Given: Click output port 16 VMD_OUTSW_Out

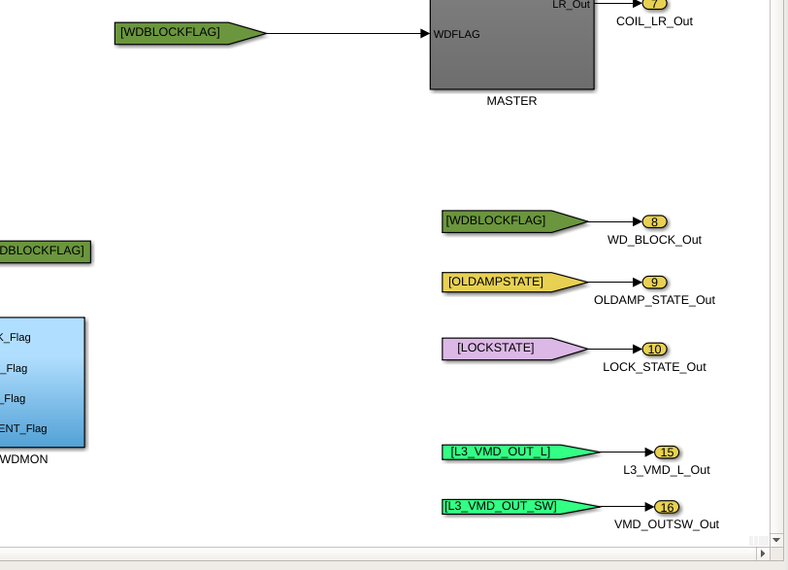Looking at the screenshot, I should tap(667, 507).
